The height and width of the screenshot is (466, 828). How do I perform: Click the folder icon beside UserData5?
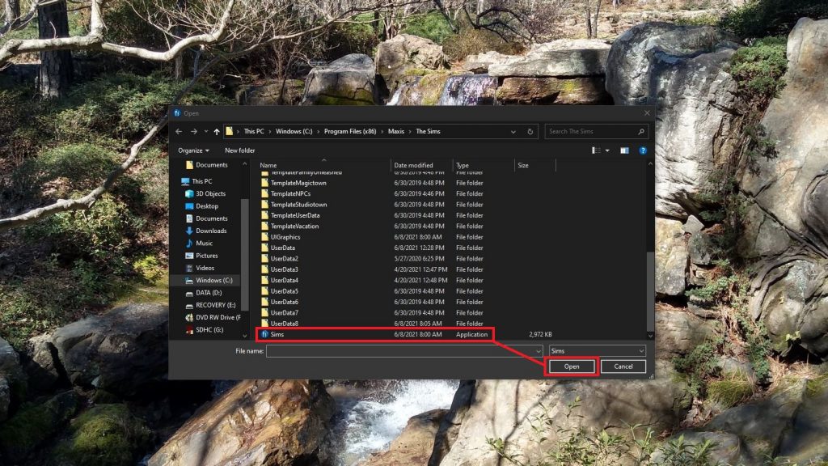[264, 291]
